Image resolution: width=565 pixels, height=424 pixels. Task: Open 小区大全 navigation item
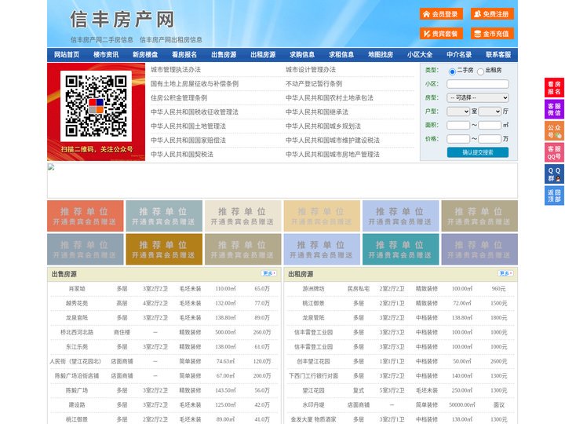(x=420, y=55)
